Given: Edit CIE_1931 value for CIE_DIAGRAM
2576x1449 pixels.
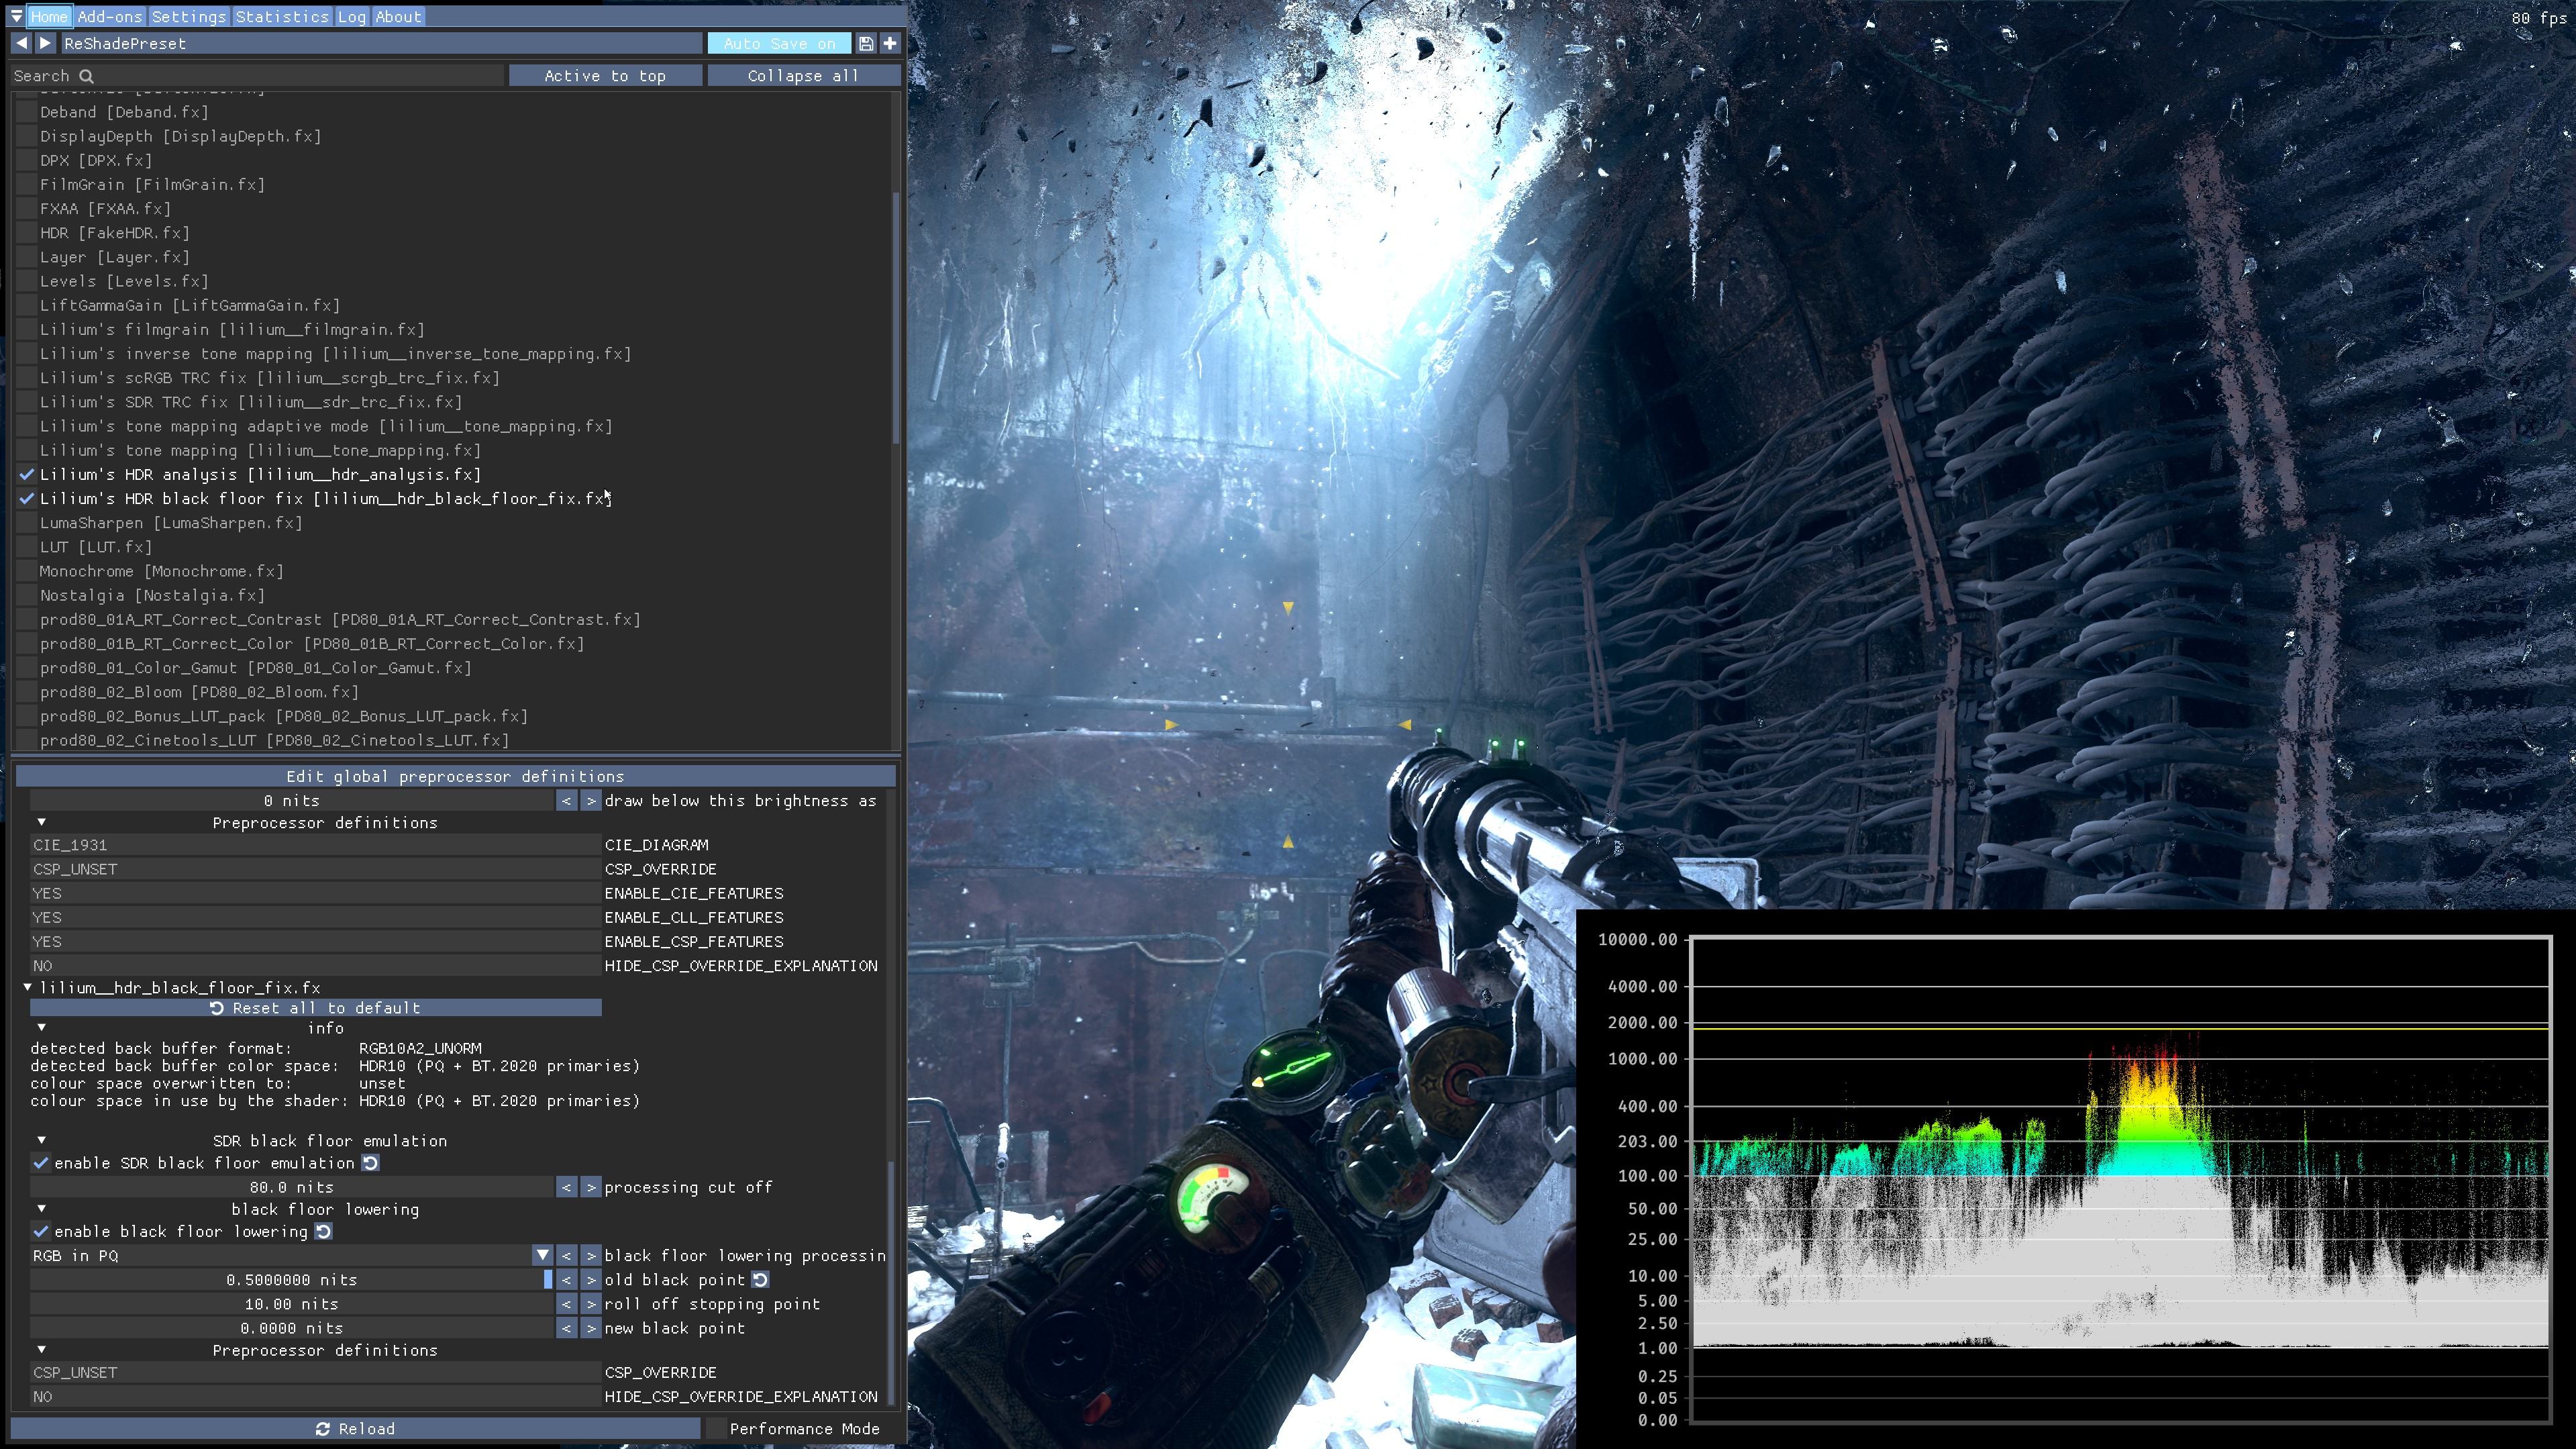Looking at the screenshot, I should (315, 845).
